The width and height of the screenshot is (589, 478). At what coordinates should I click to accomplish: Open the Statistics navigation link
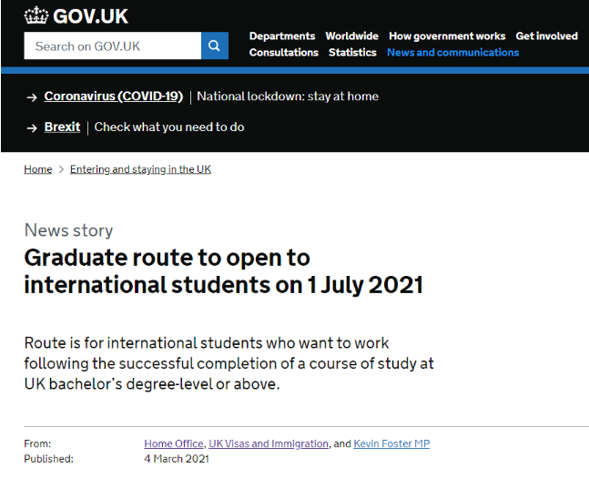click(352, 52)
